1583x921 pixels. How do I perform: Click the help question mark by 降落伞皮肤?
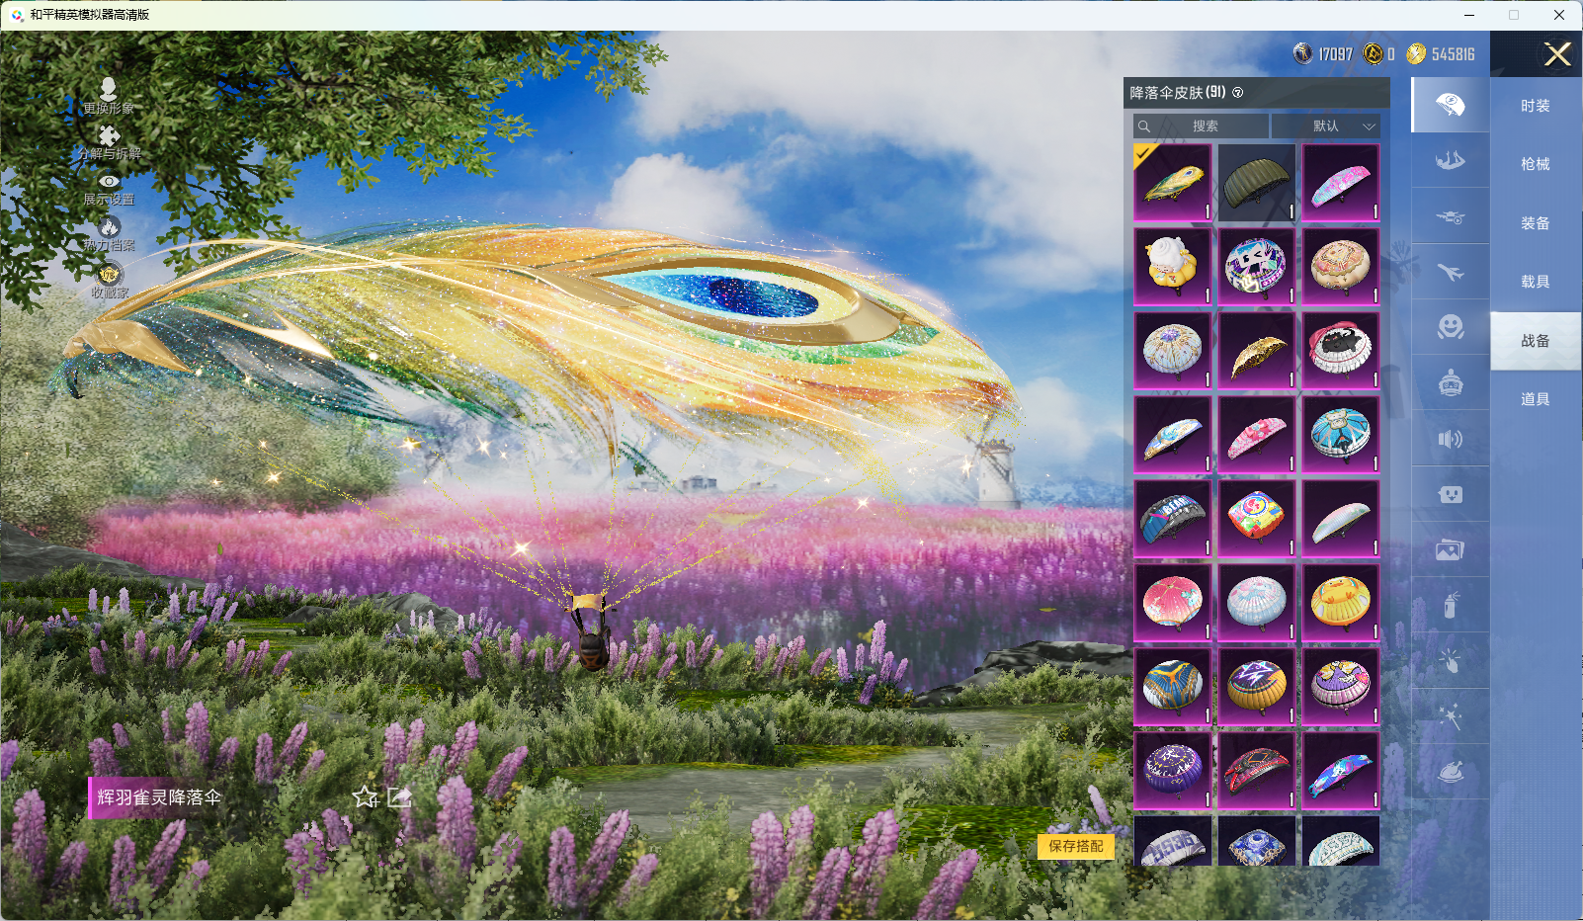[1238, 93]
